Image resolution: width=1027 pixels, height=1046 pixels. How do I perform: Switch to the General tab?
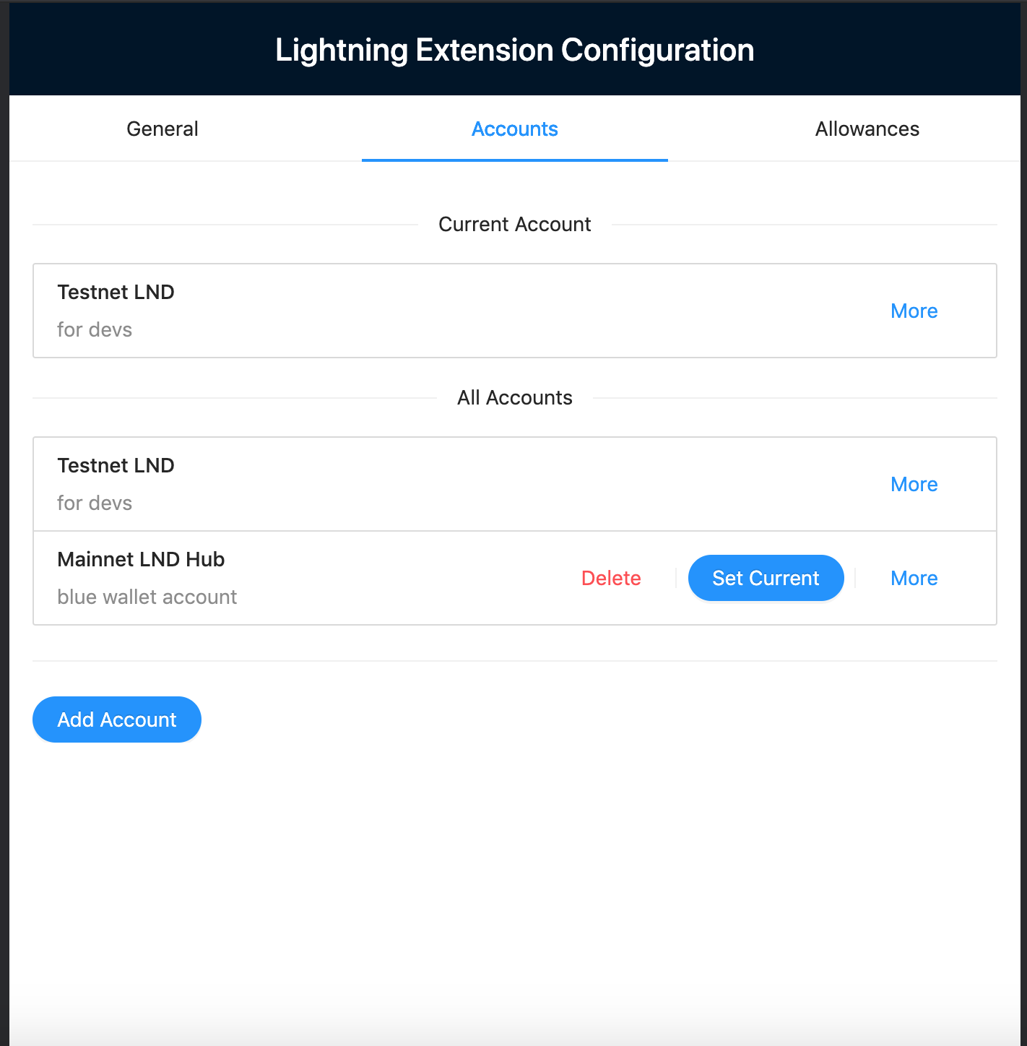tap(162, 129)
